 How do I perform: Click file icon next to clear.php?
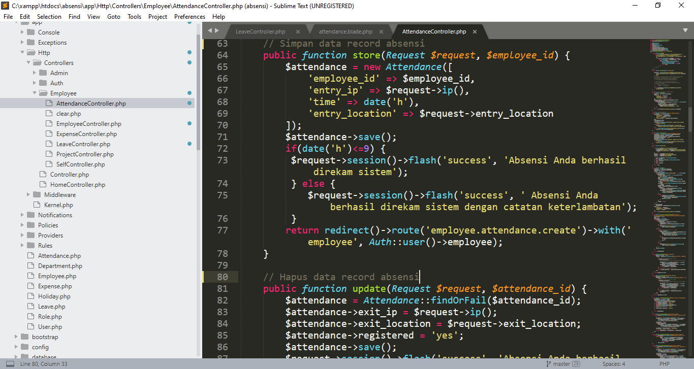49,113
